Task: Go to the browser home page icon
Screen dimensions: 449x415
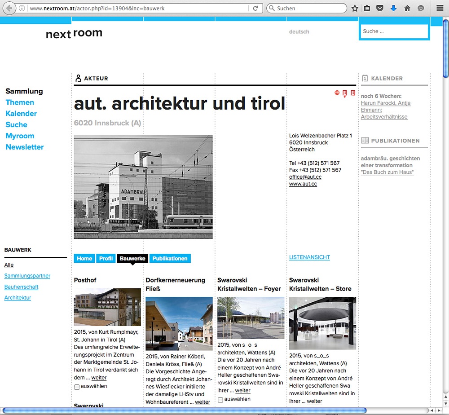Action: point(407,8)
